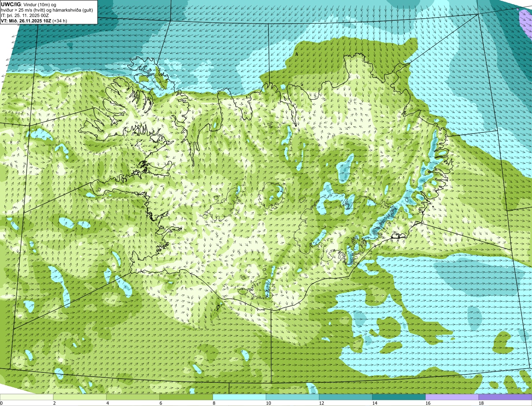Click the legend scale label "2"

(54, 403)
